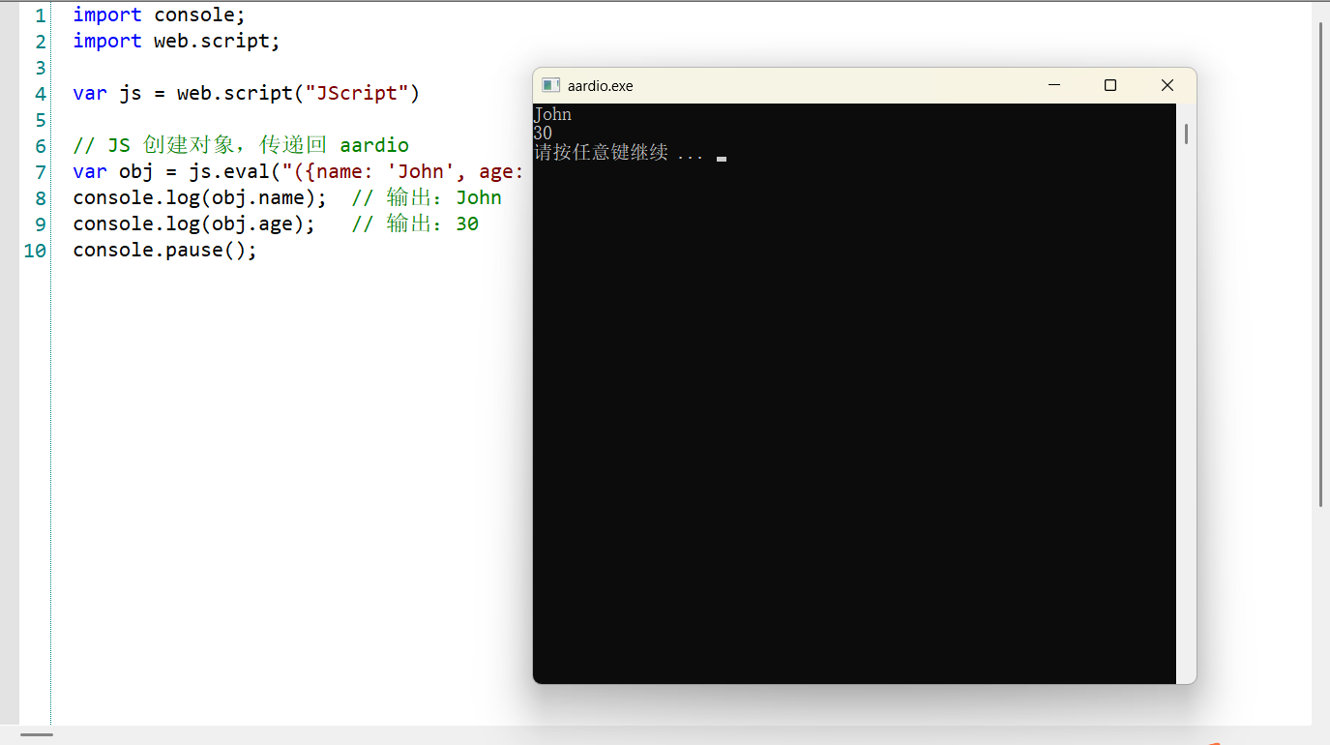Click line number 6 in gutter
Viewport: 1330px width, 745px height.
40,146
